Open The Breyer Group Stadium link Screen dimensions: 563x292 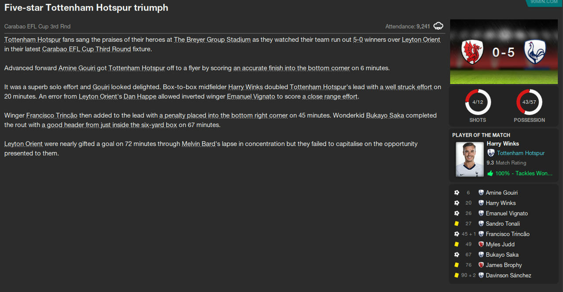coord(212,40)
